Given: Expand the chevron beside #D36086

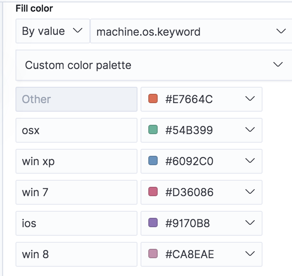Looking at the screenshot, I should click(250, 192).
